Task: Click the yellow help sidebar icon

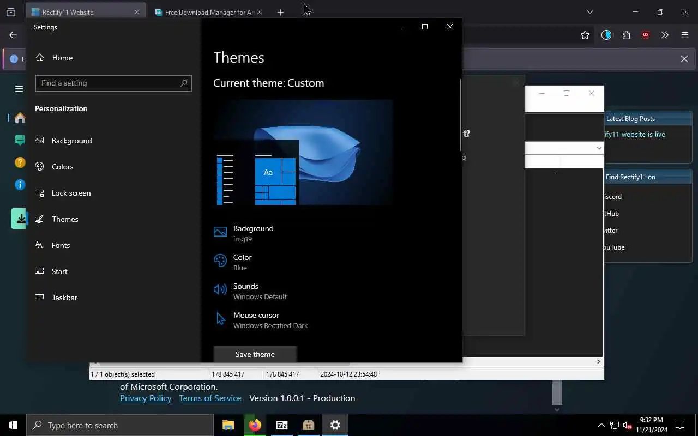Action: 20,162
